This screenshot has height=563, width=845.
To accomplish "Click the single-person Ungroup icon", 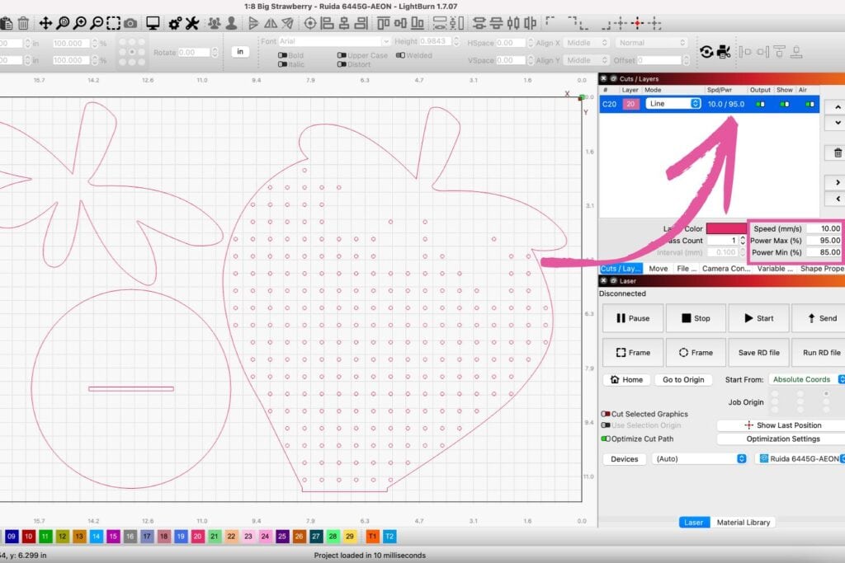I will tap(232, 23).
